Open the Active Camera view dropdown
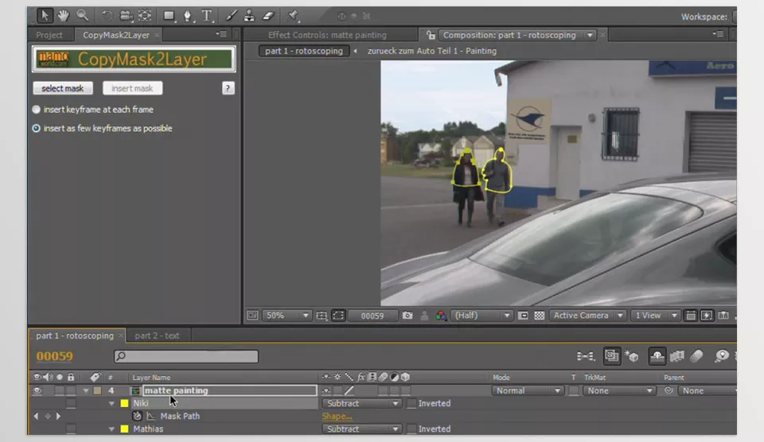This screenshot has height=442, width=764. [587, 316]
